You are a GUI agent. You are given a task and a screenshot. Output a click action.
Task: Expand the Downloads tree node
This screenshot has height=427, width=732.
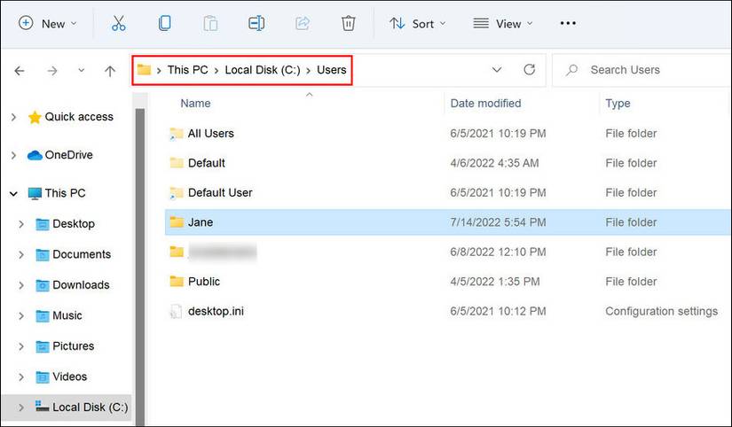click(21, 285)
